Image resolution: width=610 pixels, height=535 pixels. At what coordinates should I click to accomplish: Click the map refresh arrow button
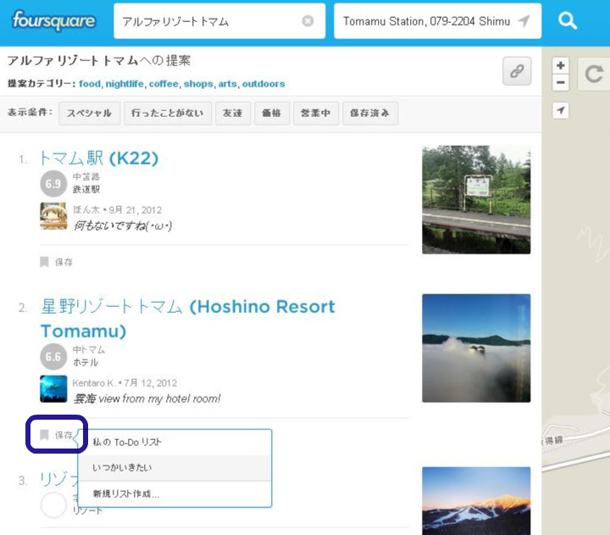click(x=594, y=74)
